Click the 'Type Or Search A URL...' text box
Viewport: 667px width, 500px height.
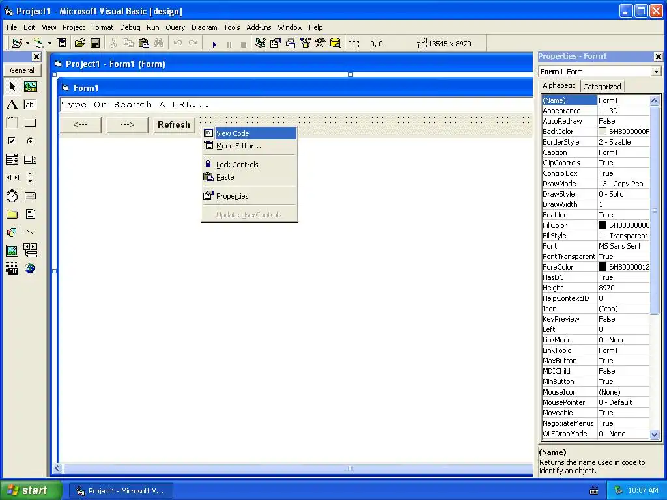(296, 105)
